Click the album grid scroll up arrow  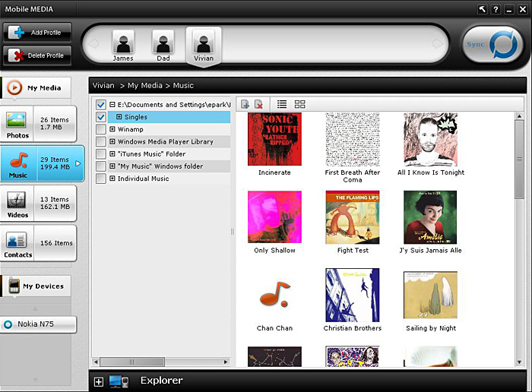(519, 116)
